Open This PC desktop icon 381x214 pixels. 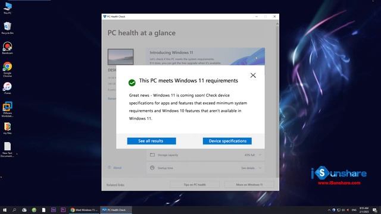[x=7, y=8]
